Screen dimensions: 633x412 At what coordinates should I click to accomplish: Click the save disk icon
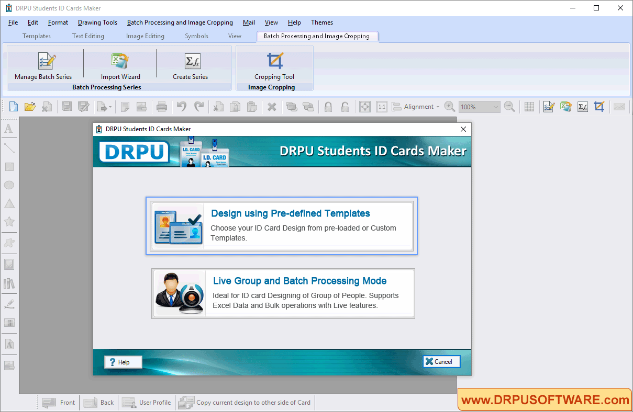pos(66,107)
